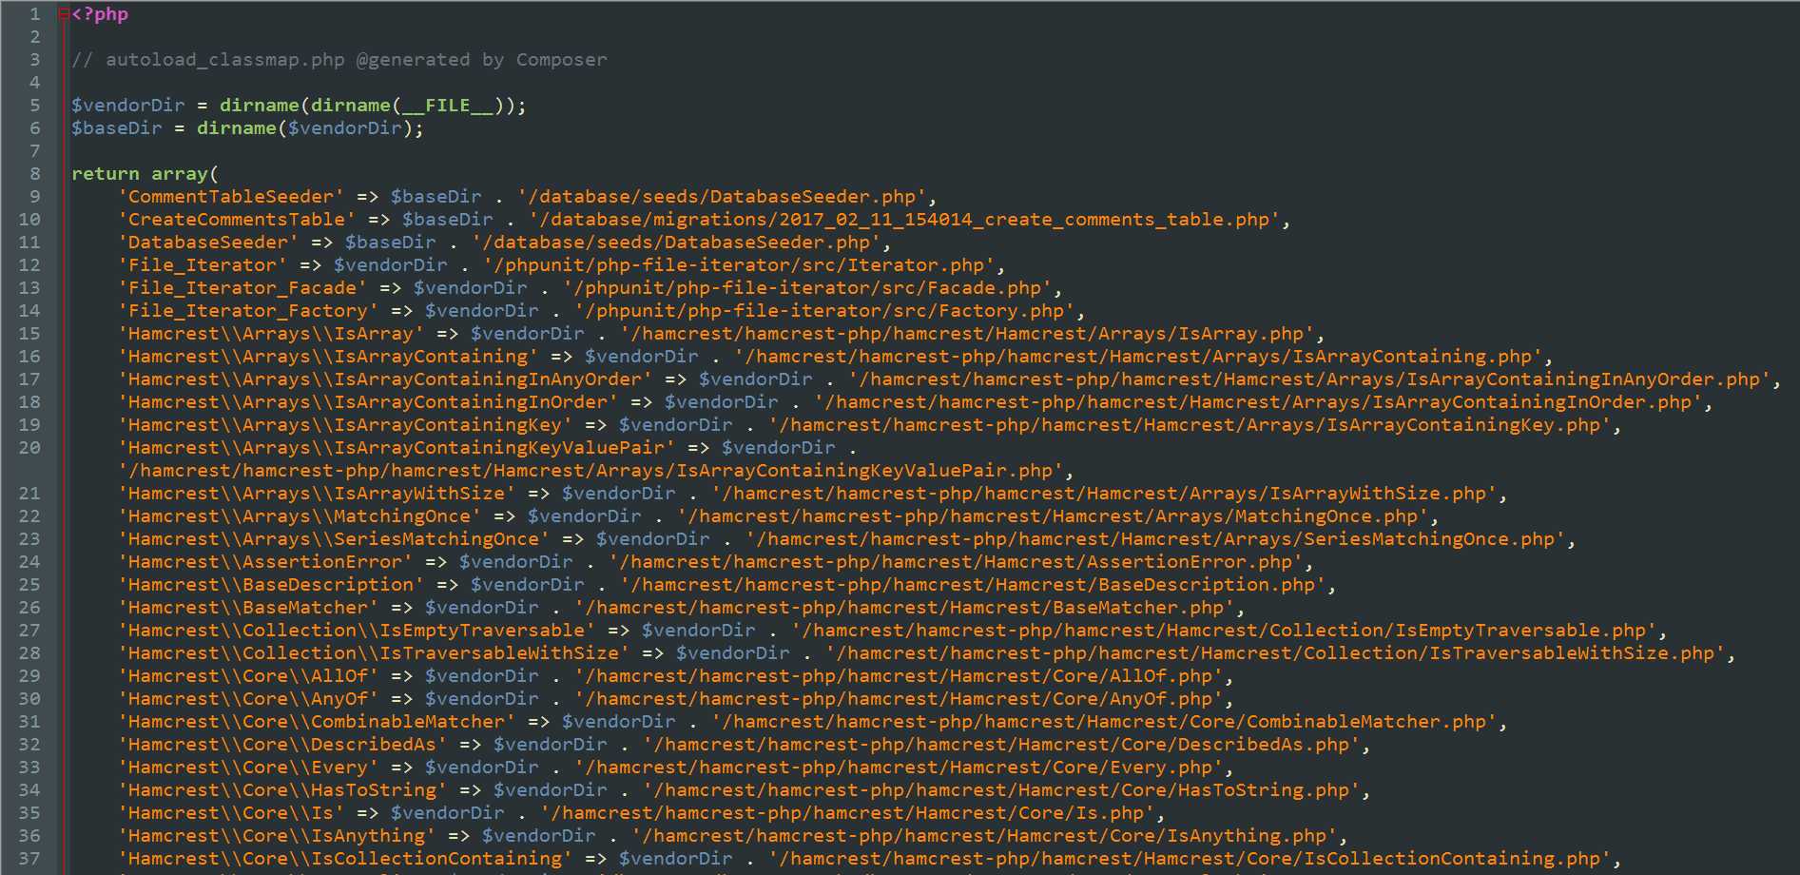Click 'dirname($vendorDir);' on line 6
Image resolution: width=1800 pixels, height=875 pixels.
click(310, 128)
